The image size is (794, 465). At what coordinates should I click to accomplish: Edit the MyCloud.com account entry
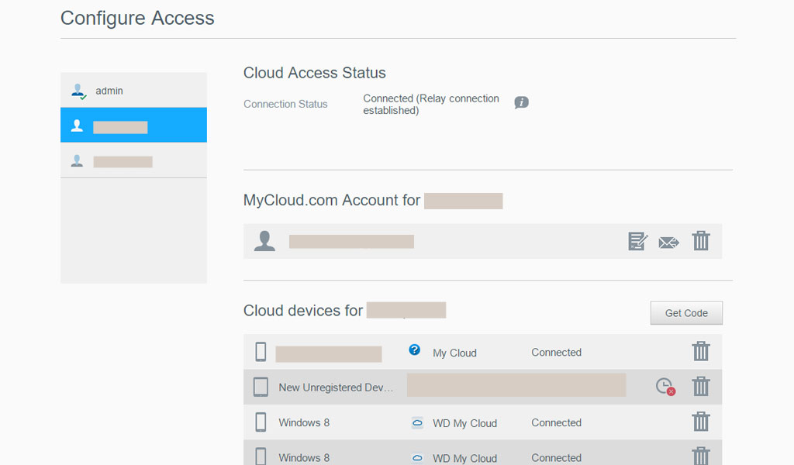tap(637, 241)
